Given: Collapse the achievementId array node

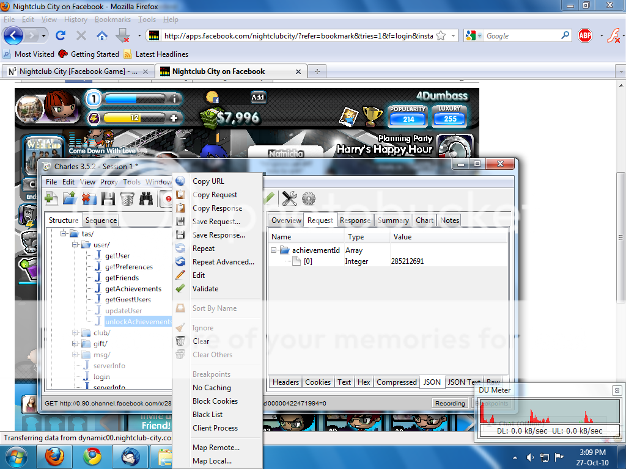Looking at the screenshot, I should click(273, 250).
